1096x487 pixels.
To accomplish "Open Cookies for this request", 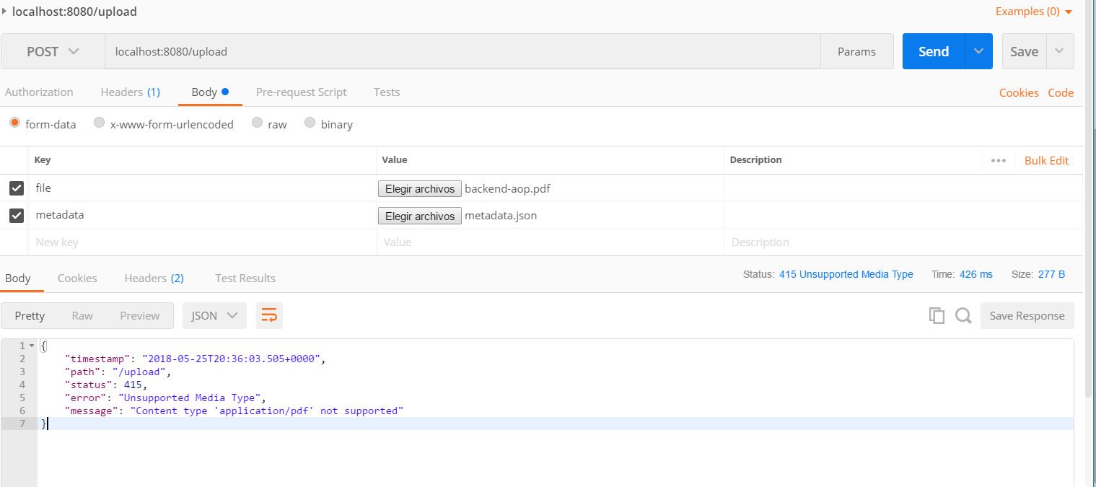I will pyautogui.click(x=1019, y=92).
